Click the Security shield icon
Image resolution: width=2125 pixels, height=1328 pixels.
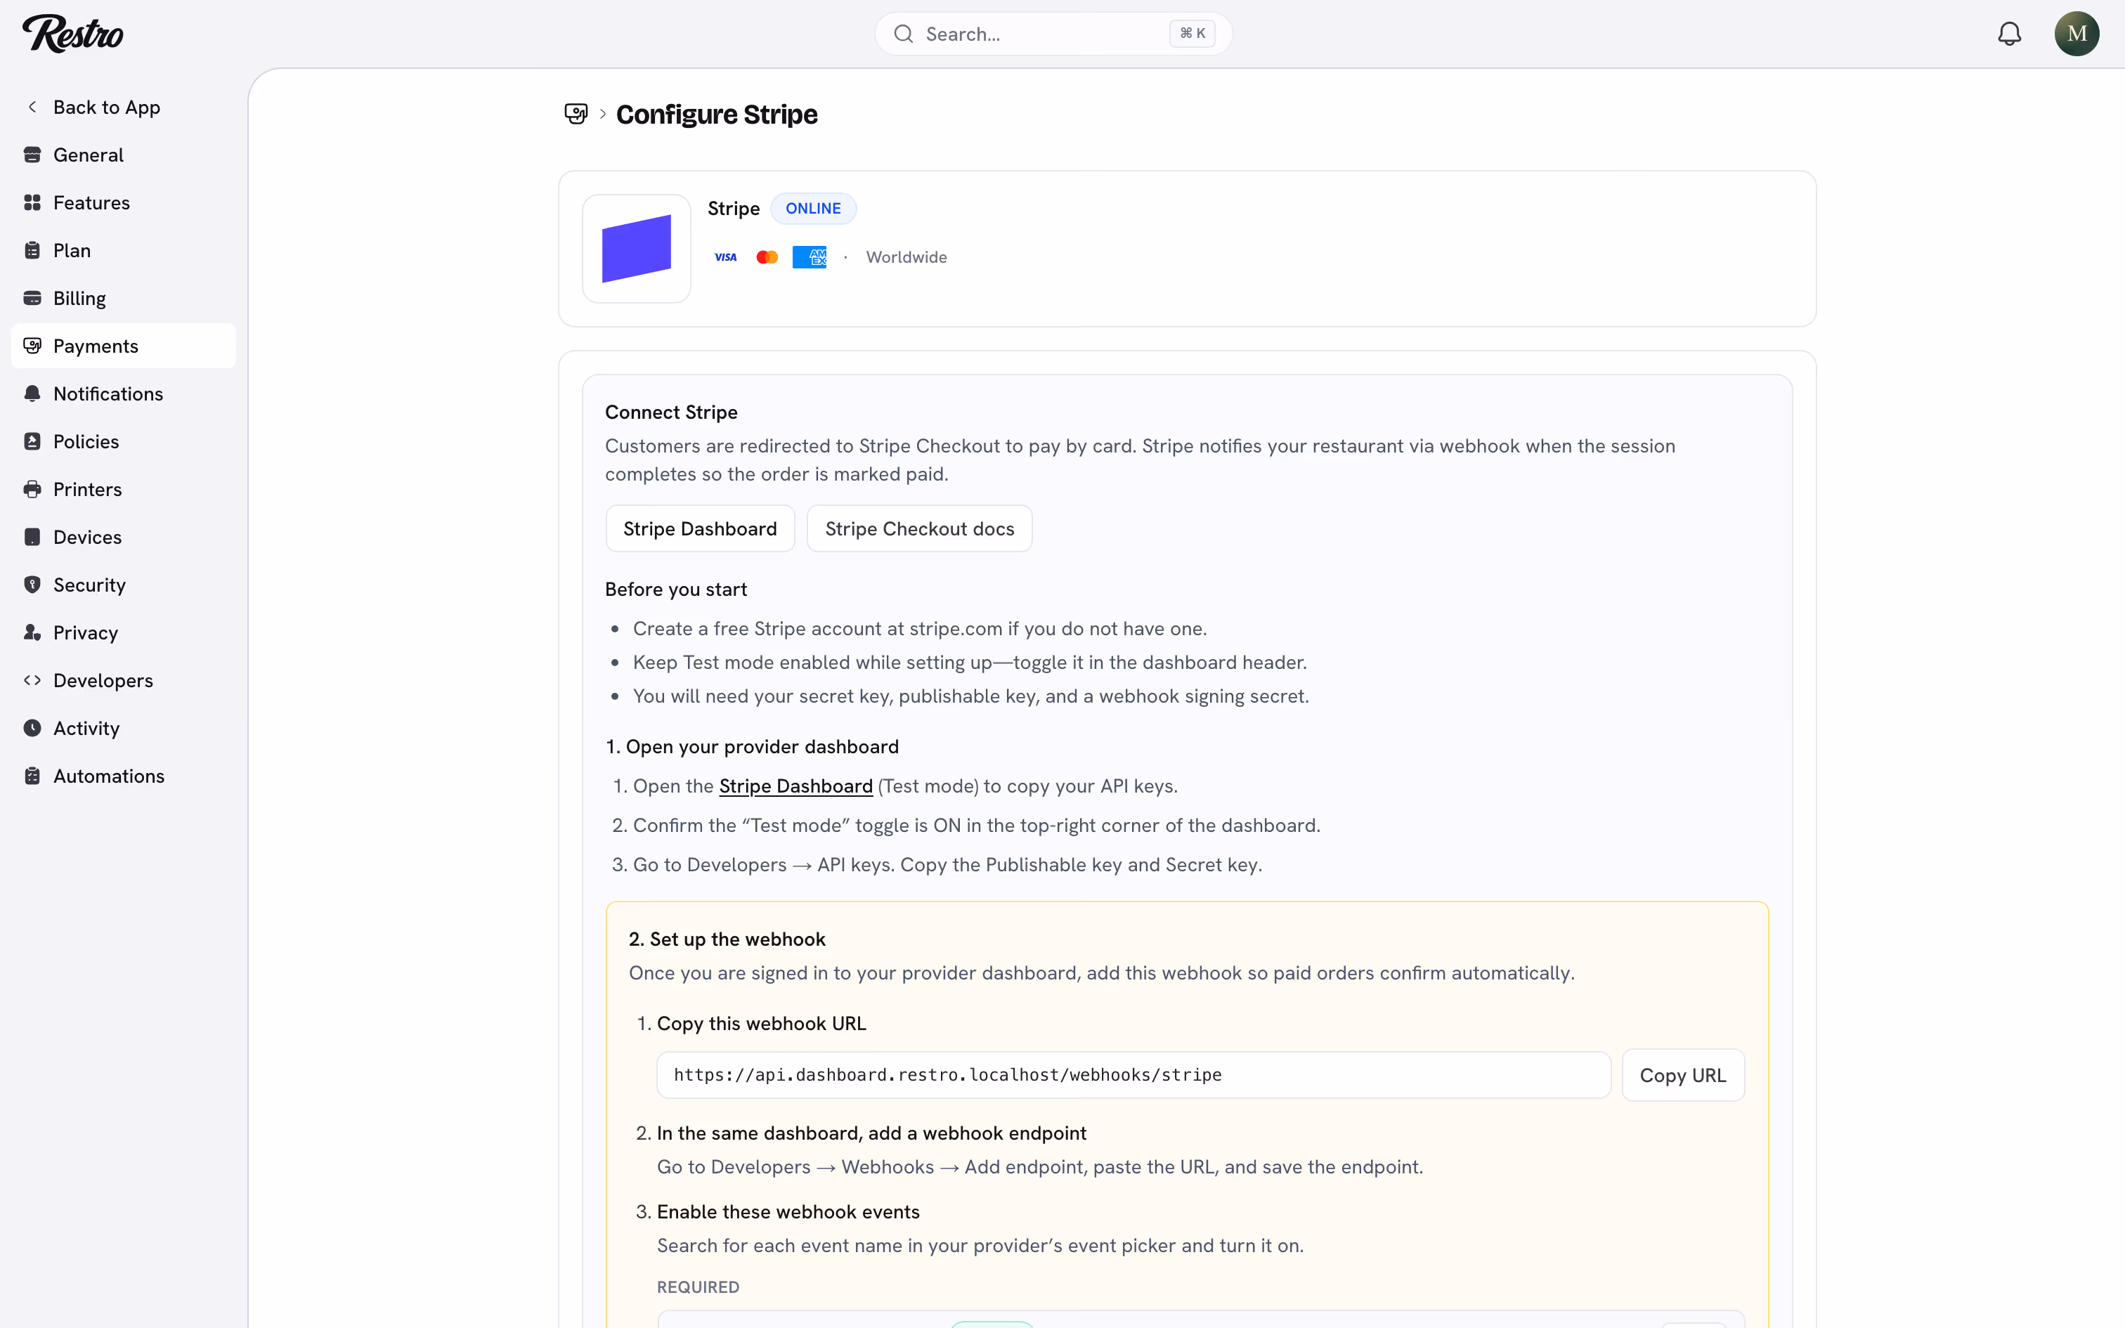pyautogui.click(x=32, y=585)
